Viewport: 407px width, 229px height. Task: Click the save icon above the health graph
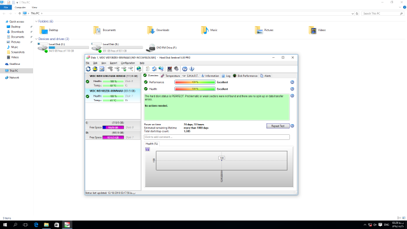click(148, 149)
